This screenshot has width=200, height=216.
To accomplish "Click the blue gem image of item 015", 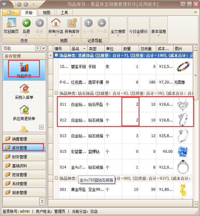I will [183, 152].
